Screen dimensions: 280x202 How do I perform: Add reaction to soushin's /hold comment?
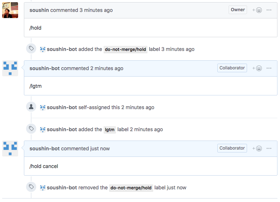pos(257,10)
